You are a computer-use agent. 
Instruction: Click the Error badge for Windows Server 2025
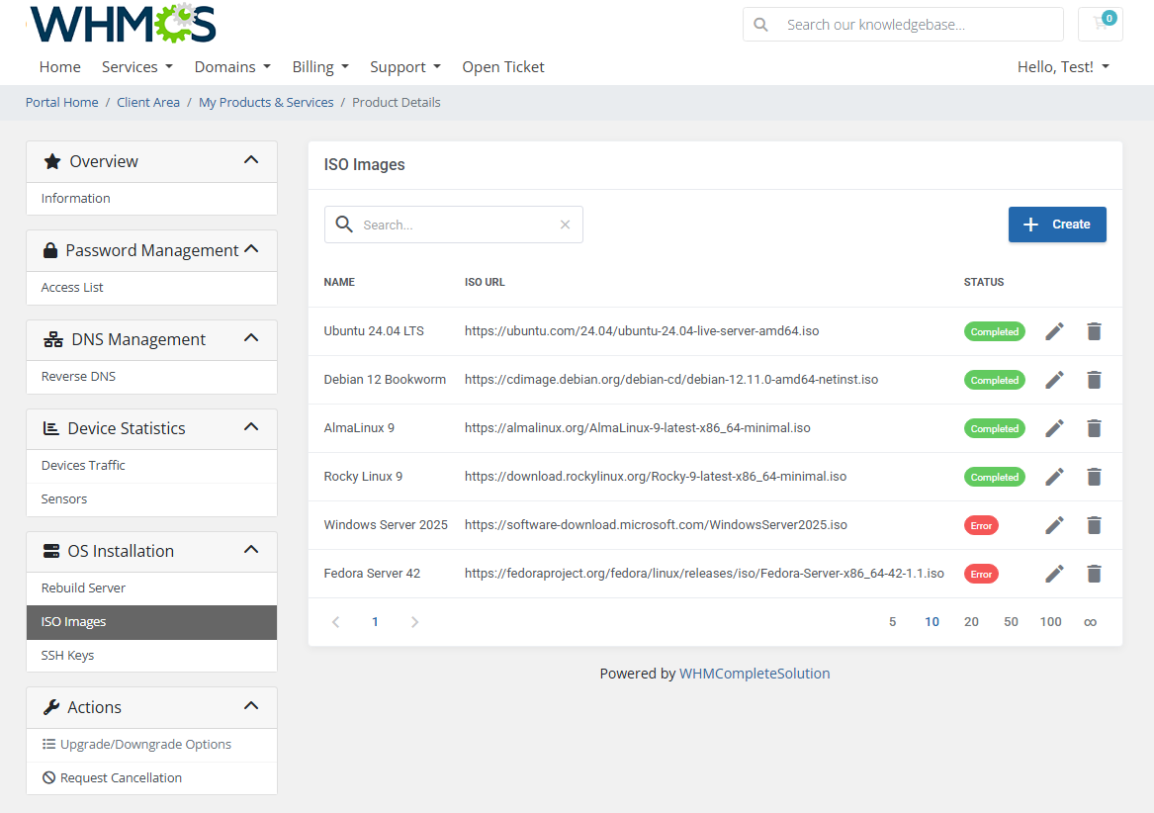[x=981, y=526]
